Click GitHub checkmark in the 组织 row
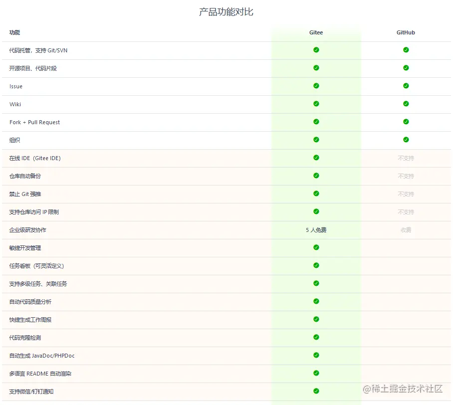Screen dimensions: 454x405 pos(406,140)
